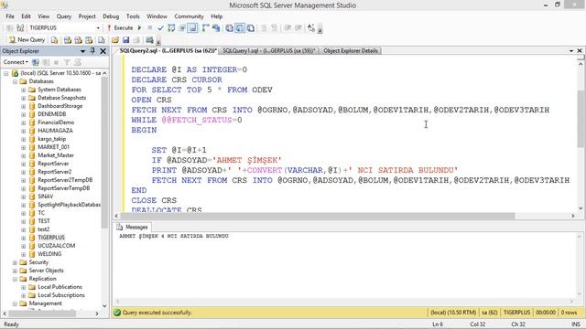Toggle Include Client Statistics icon
586x329 pixels.
[216, 28]
